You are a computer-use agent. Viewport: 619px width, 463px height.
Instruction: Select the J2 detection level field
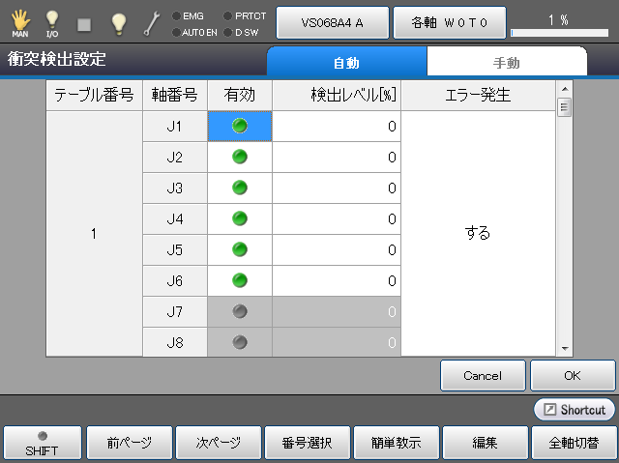pyautogui.click(x=336, y=157)
